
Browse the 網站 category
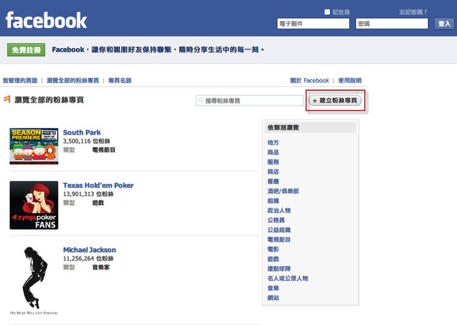click(x=273, y=298)
